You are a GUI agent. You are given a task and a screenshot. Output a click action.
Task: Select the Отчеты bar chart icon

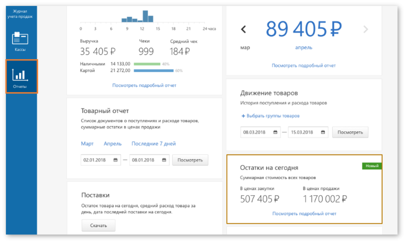tap(21, 75)
